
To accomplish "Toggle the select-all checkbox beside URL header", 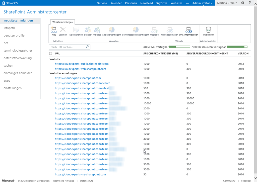I will [x=51, y=54].
